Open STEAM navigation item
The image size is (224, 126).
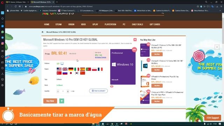[58, 24]
